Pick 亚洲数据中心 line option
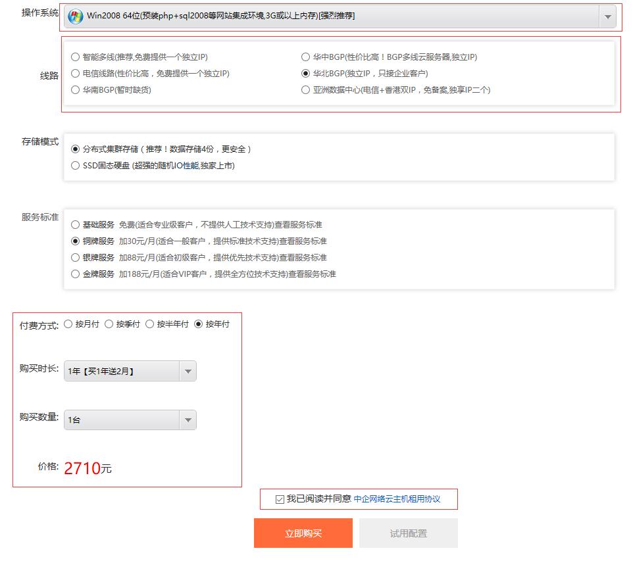The height and width of the screenshot is (561, 633). (x=305, y=90)
